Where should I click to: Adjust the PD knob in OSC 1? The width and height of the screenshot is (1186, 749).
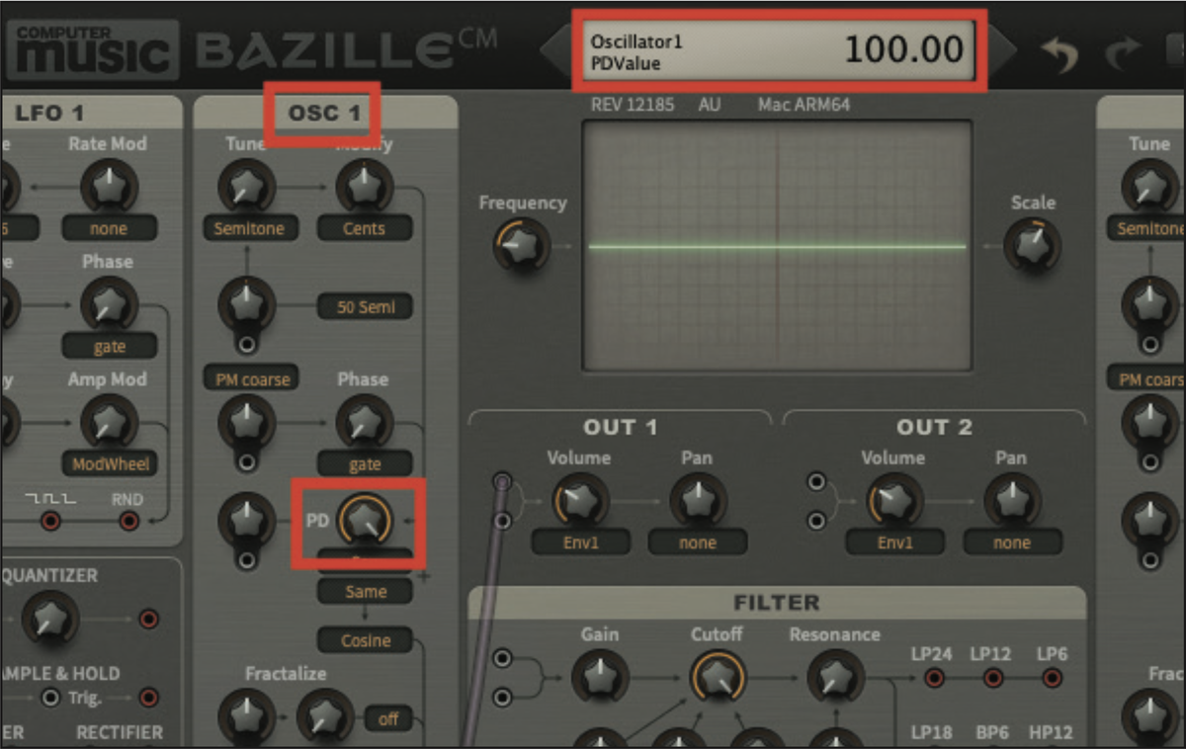point(366,521)
